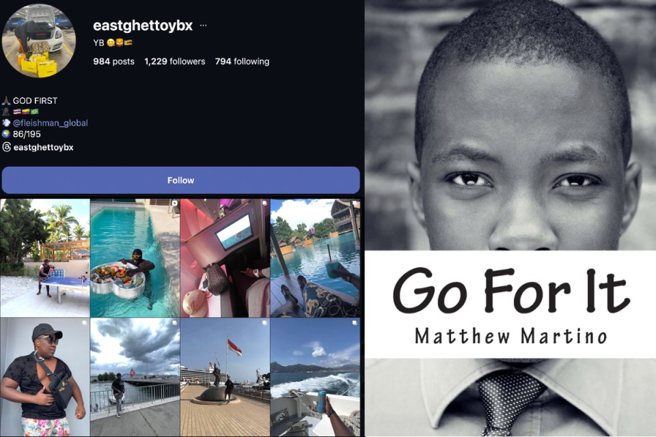Open the cloudy waterfront railing post
The image size is (656, 437).
point(135,377)
